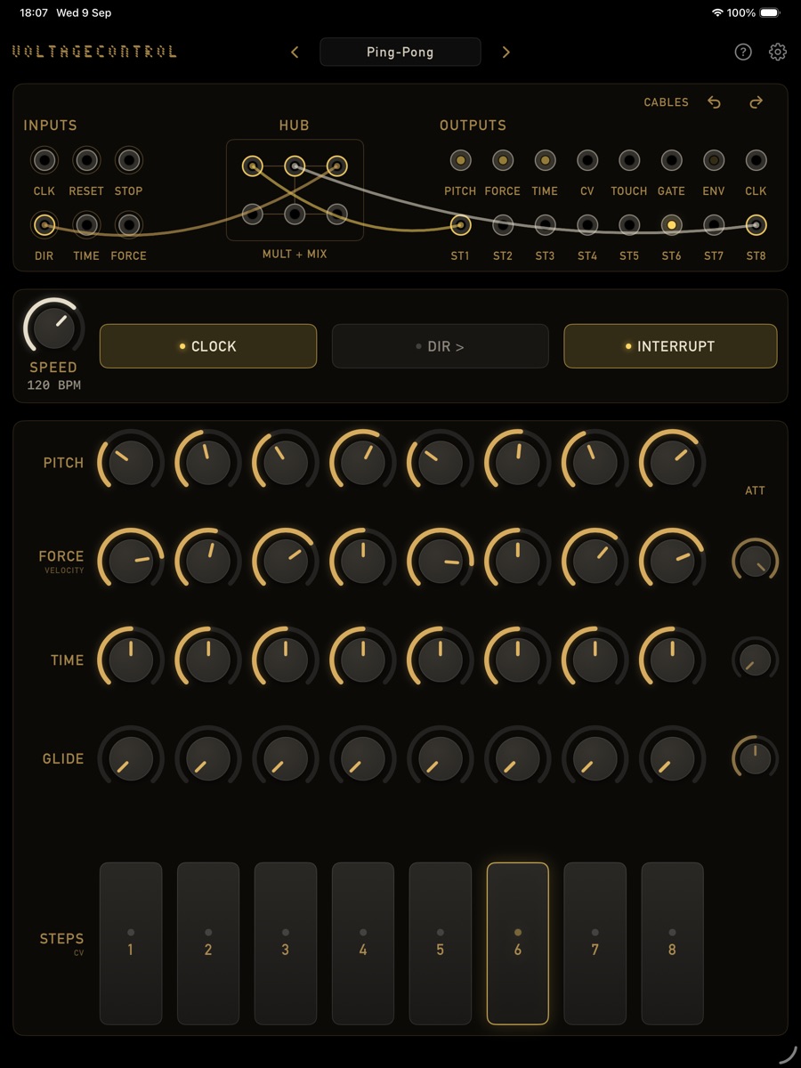This screenshot has height=1068, width=801.
Task: Tap the FORCE input jack
Action: pos(129,225)
